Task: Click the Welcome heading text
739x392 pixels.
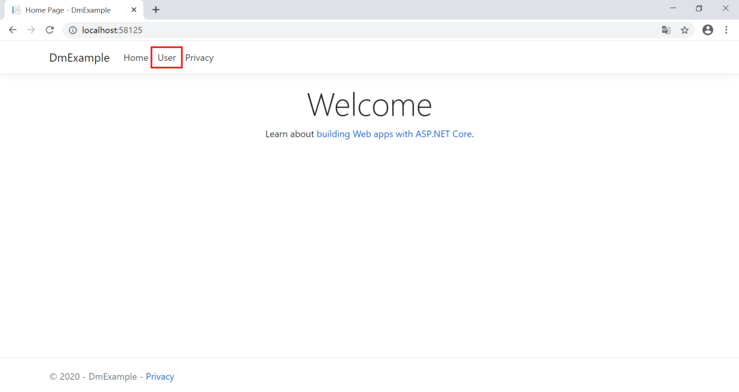Action: point(369,105)
